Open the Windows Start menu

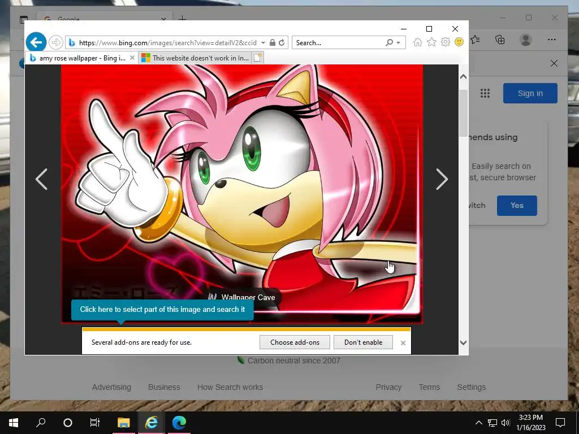point(14,423)
